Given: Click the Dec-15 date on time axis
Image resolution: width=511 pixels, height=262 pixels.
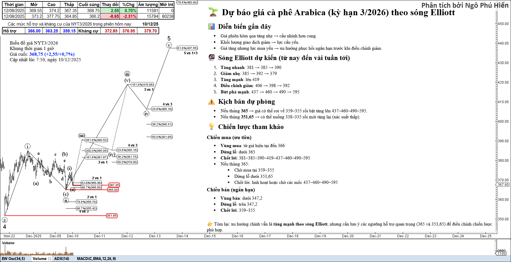Looking at the screenshot, I should [210, 236].
